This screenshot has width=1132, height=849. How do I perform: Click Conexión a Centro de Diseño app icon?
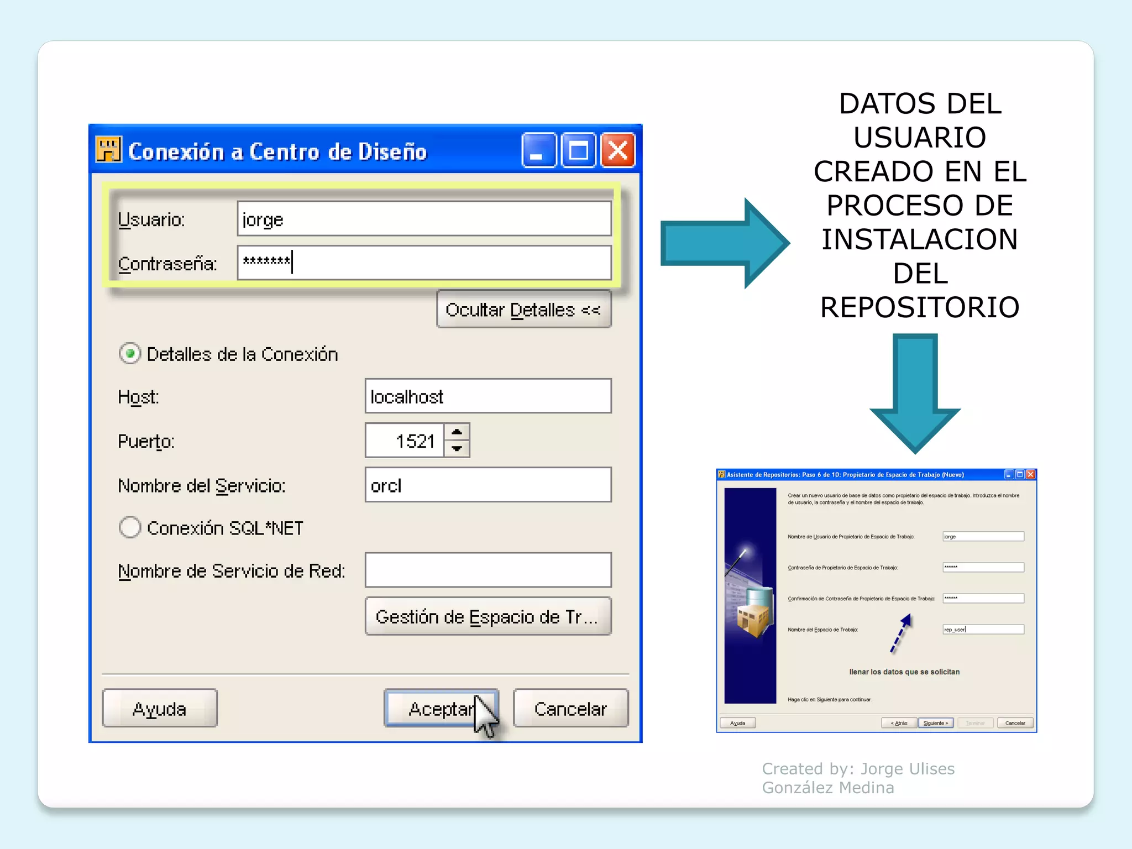point(108,150)
